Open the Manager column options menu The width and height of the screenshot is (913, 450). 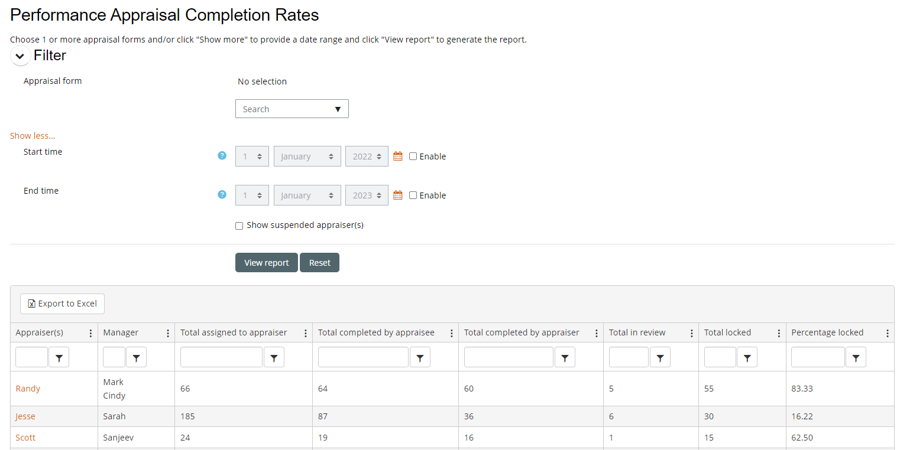tap(168, 333)
